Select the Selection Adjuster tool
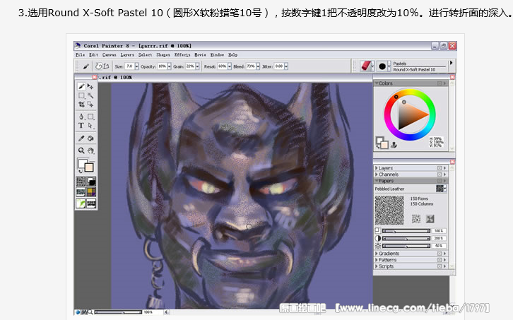513x320 pixels. (90, 105)
